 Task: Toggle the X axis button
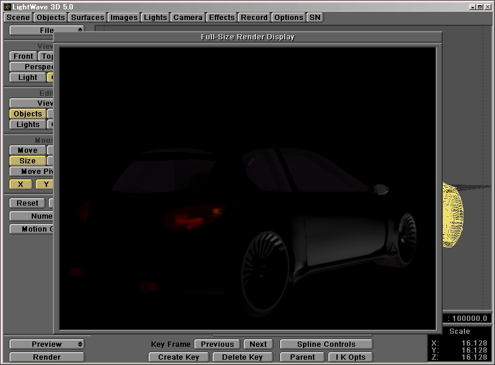(x=21, y=185)
